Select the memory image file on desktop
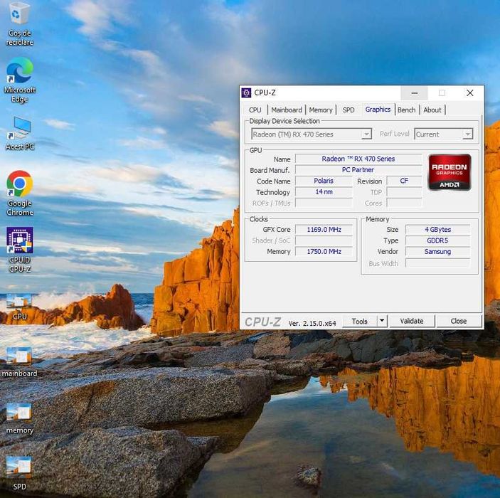Image resolution: width=500 pixels, height=498 pixels. tap(19, 418)
